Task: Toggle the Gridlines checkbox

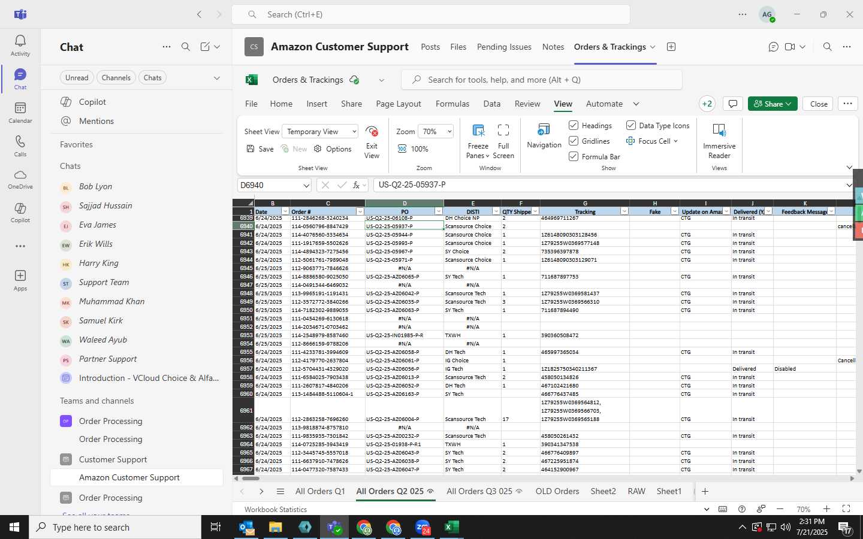Action: point(574,141)
